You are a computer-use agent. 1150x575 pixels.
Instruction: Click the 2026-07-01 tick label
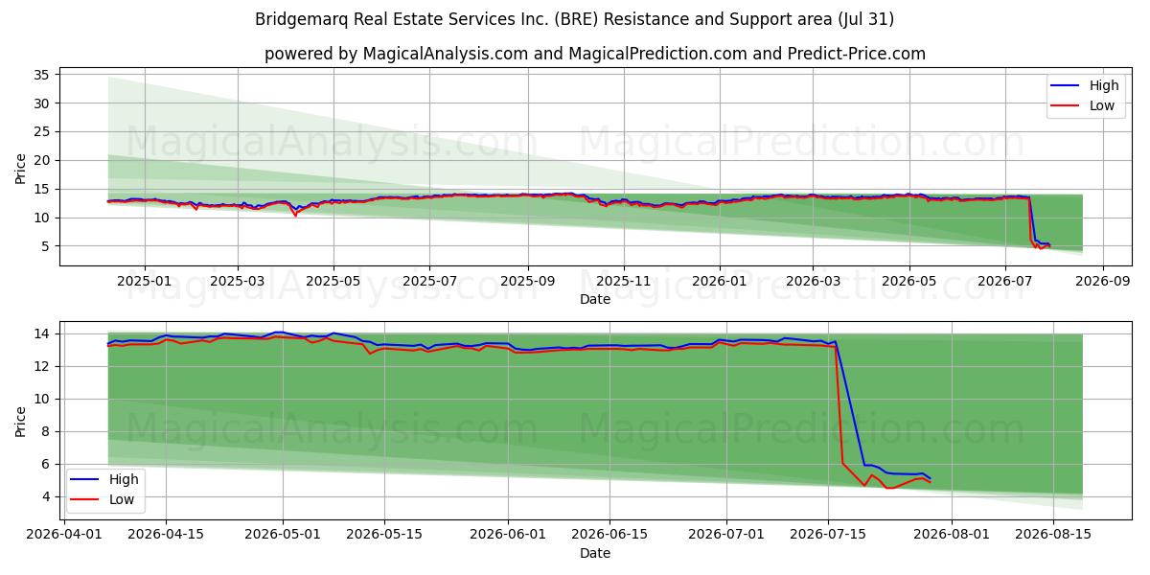coord(726,534)
